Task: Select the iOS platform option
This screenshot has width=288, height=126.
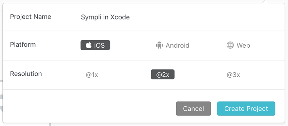Action: (95, 45)
